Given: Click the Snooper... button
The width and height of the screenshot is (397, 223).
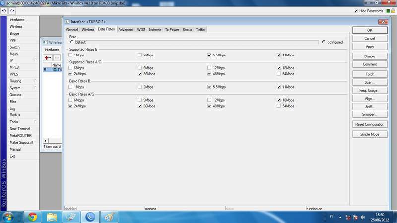Looking at the screenshot, I should [x=370, y=114].
